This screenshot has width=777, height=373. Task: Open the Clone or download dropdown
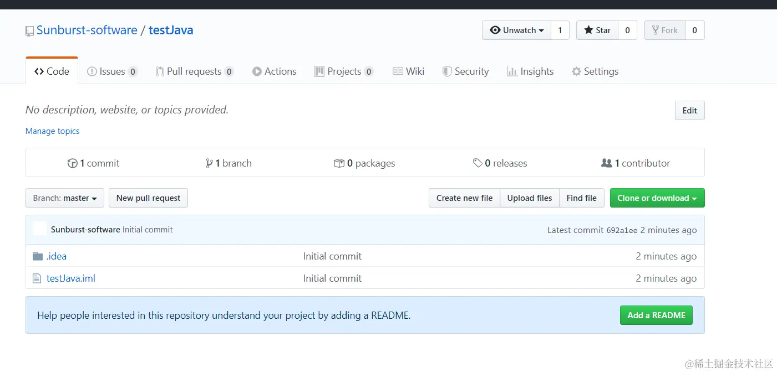(x=657, y=198)
